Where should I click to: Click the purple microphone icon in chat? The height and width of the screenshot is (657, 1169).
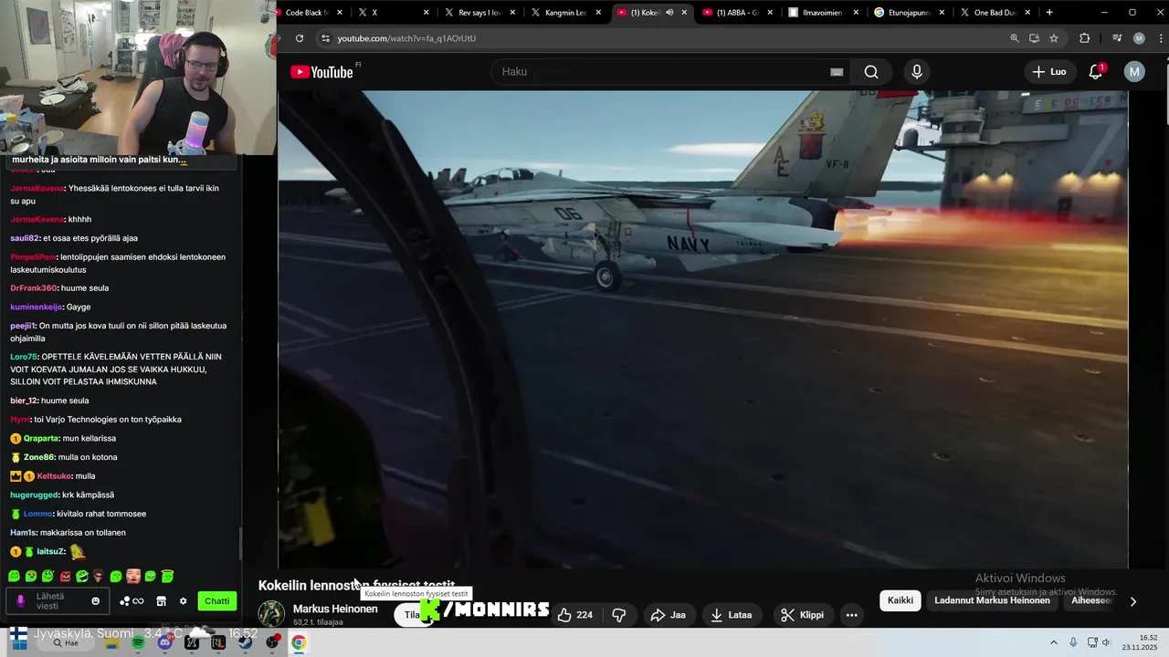tap(21, 600)
